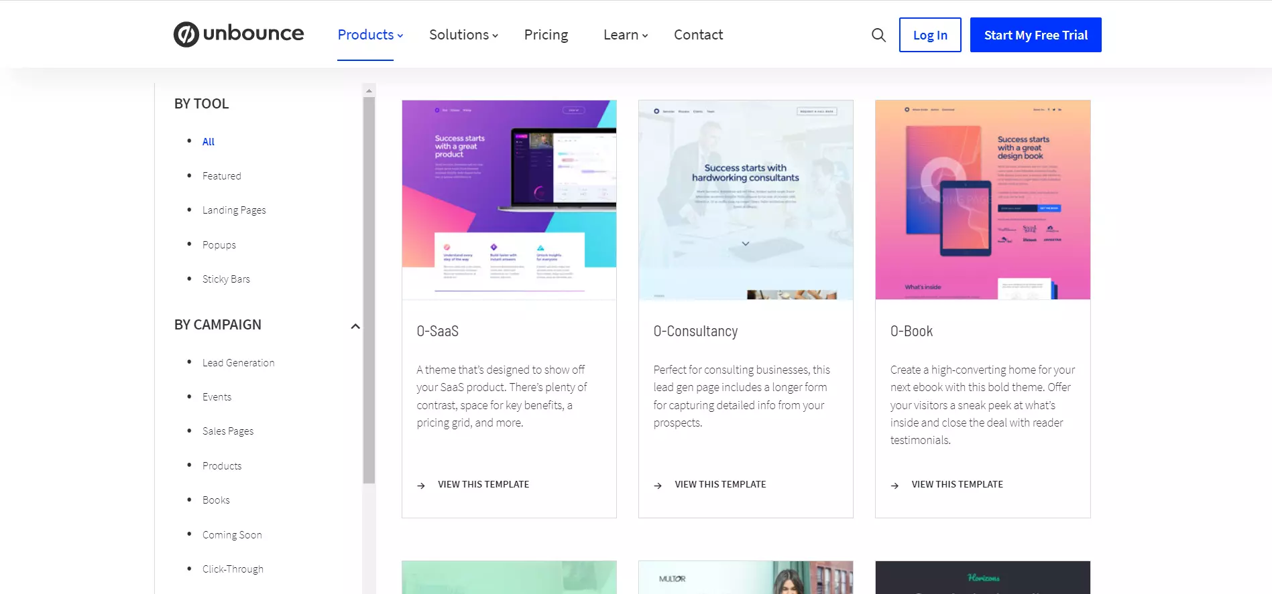Select the Click-Through campaign filter
The image size is (1272, 594).
click(233, 569)
